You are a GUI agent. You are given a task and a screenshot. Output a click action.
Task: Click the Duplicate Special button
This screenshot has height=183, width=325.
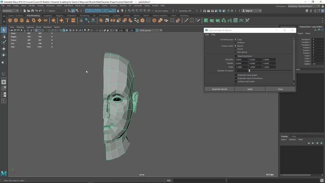pos(219,89)
